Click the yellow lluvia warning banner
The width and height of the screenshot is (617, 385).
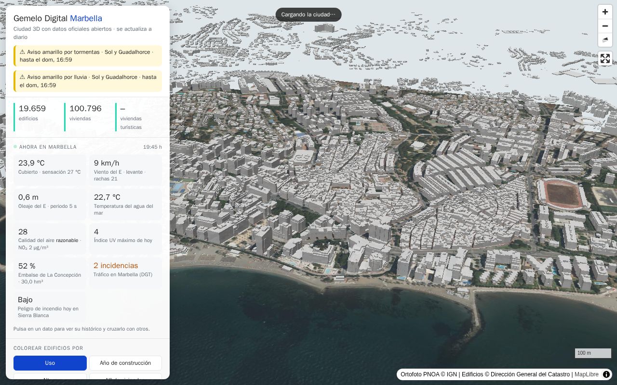point(88,81)
